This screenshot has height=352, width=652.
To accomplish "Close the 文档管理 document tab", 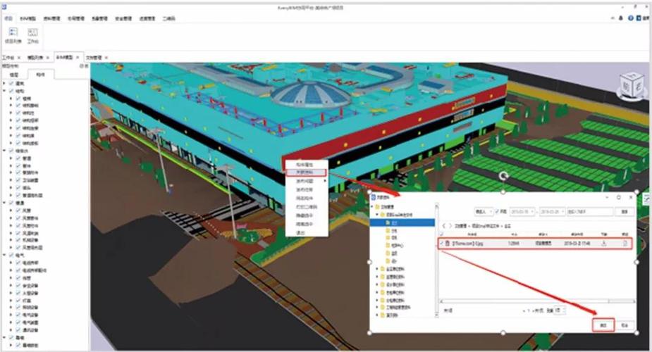I will click(106, 58).
